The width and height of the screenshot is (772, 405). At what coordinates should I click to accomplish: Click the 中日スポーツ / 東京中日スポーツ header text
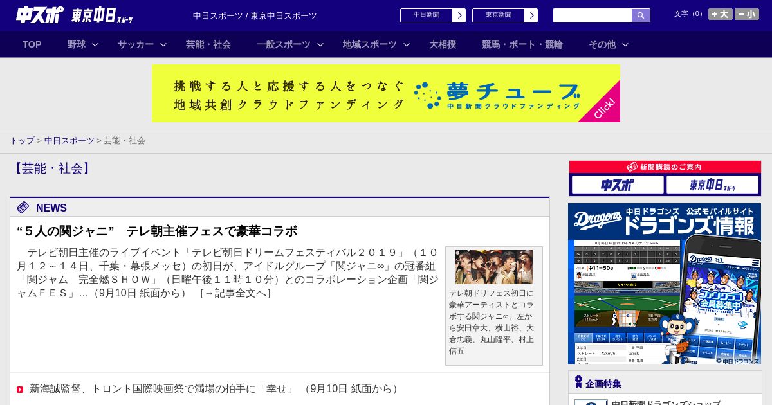(x=255, y=15)
